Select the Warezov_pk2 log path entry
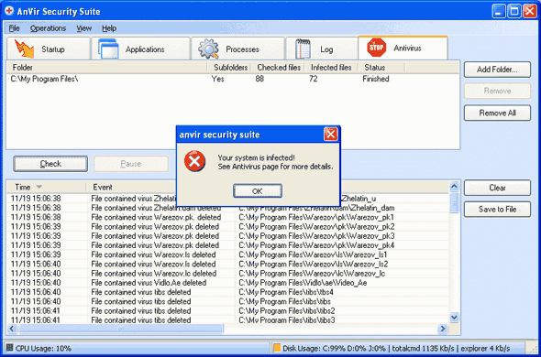 pos(316,227)
